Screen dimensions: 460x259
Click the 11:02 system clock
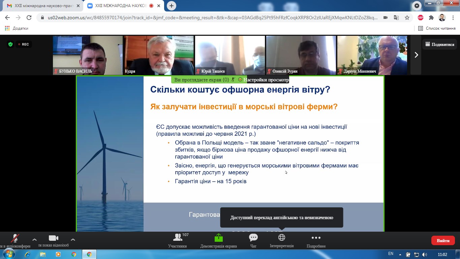point(442,254)
